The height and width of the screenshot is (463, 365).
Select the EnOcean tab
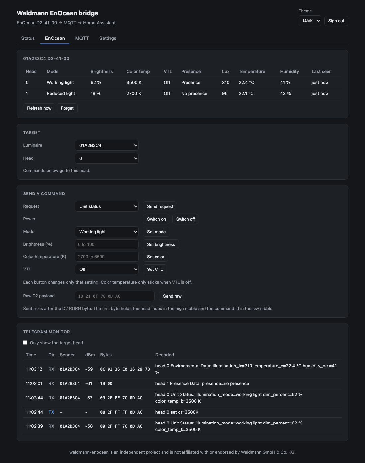coord(55,38)
